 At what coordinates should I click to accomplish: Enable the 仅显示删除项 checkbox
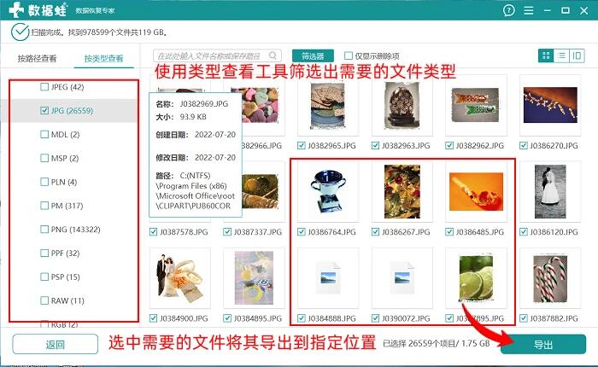349,56
